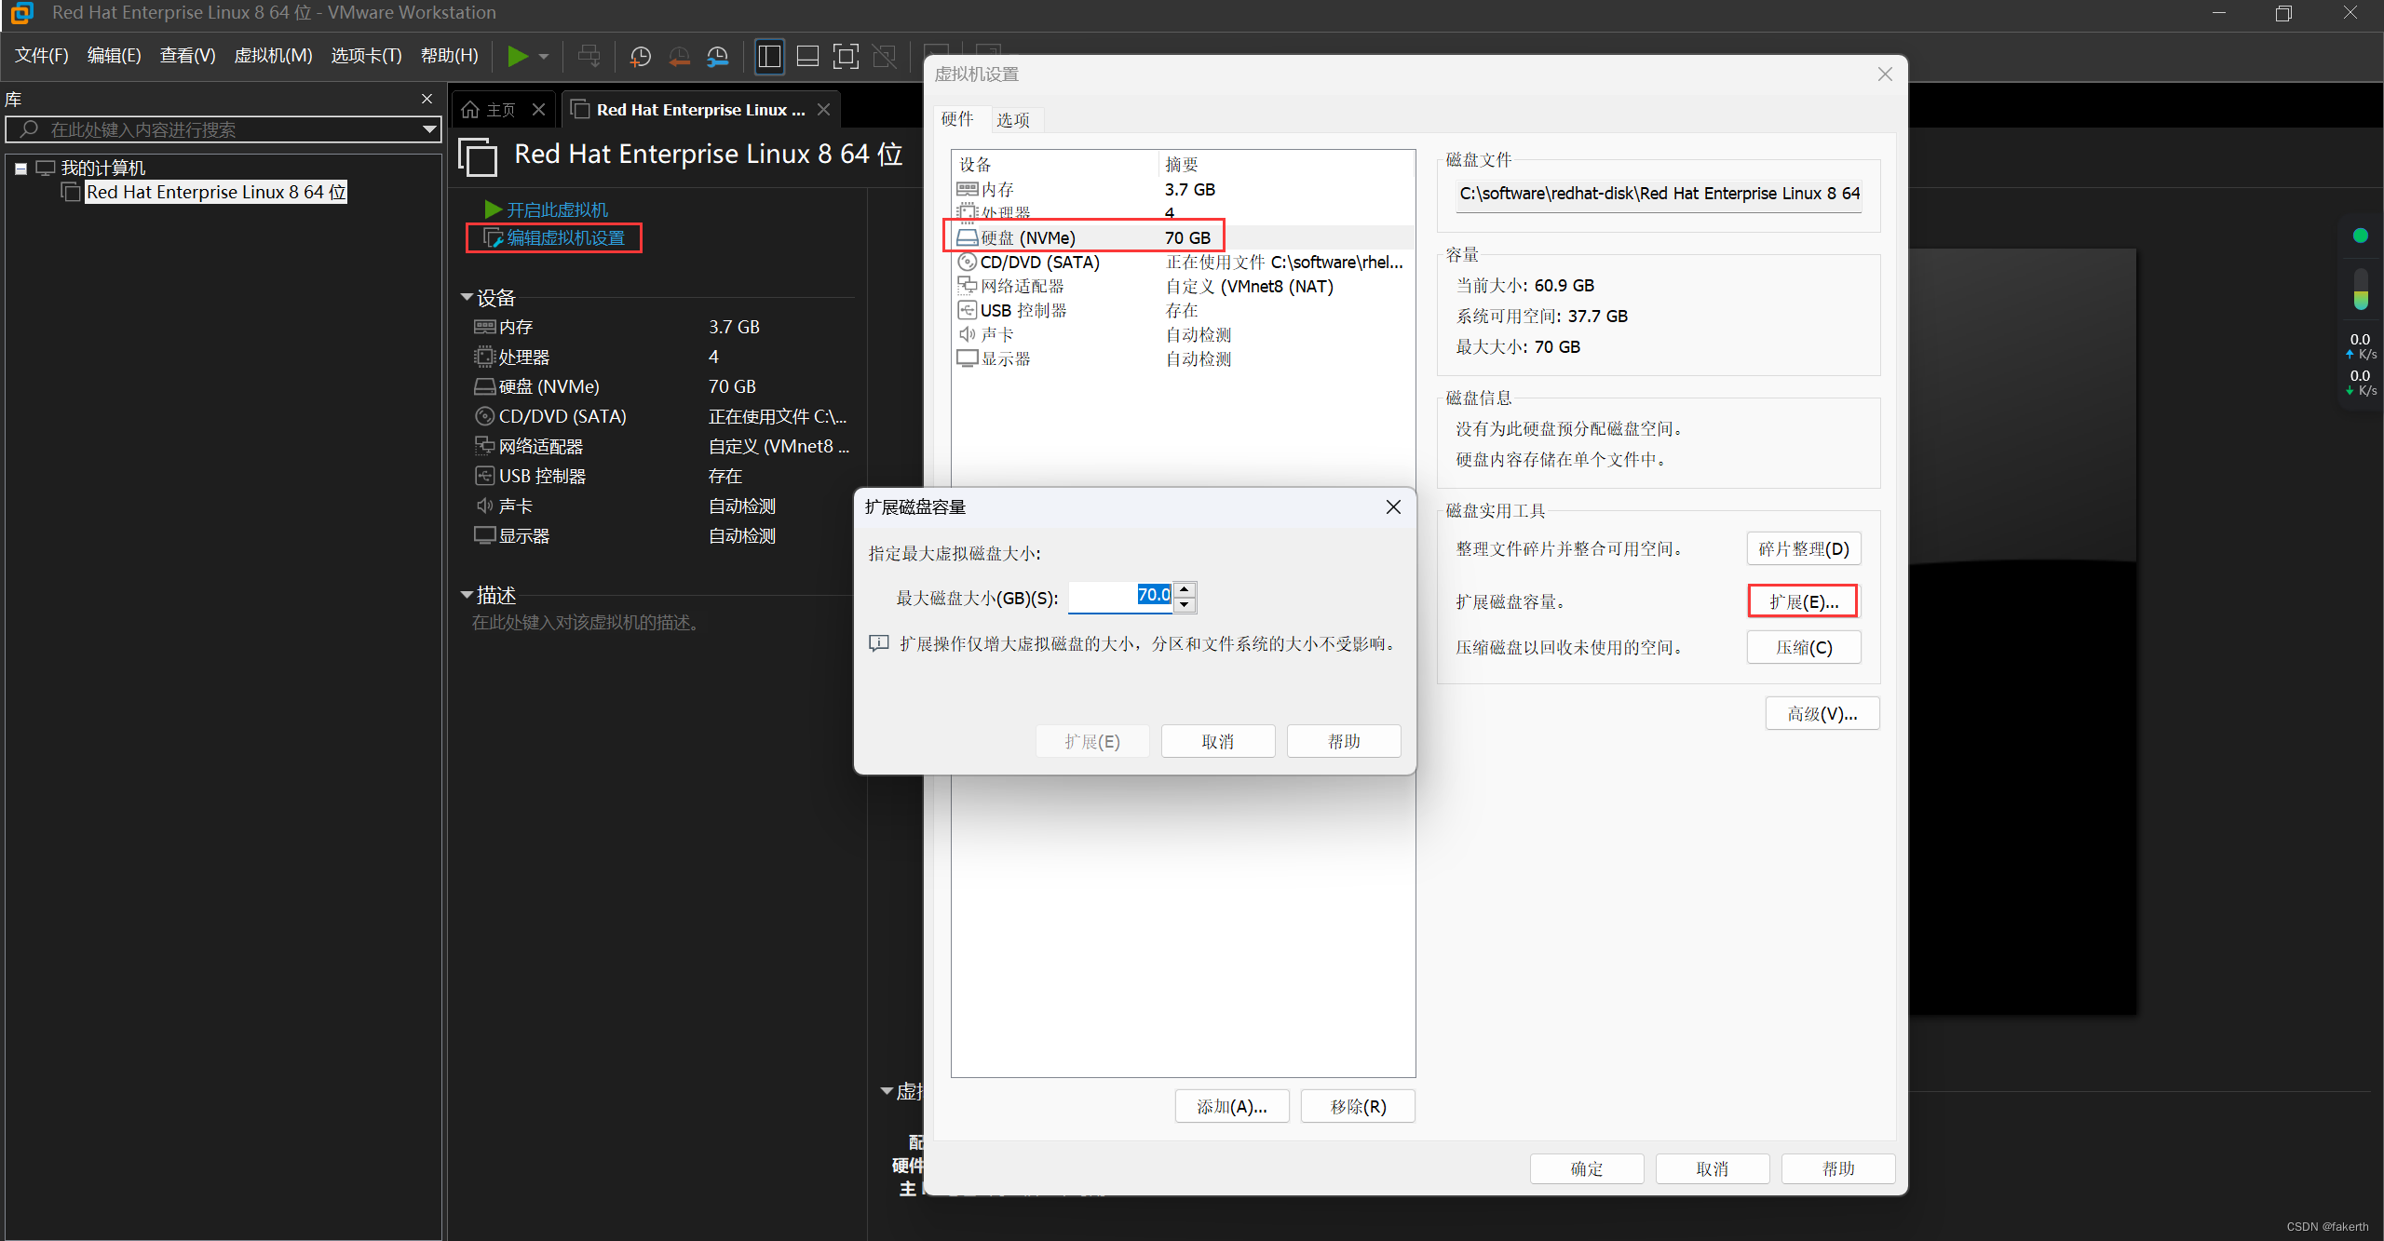Revert to snapshot toolbar icon

(679, 56)
